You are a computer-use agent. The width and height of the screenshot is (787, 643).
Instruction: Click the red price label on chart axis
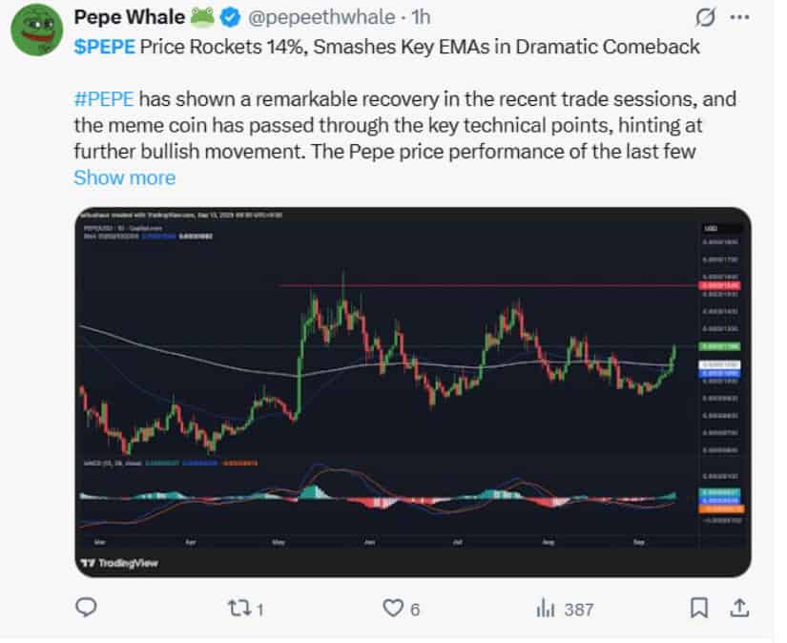[718, 285]
